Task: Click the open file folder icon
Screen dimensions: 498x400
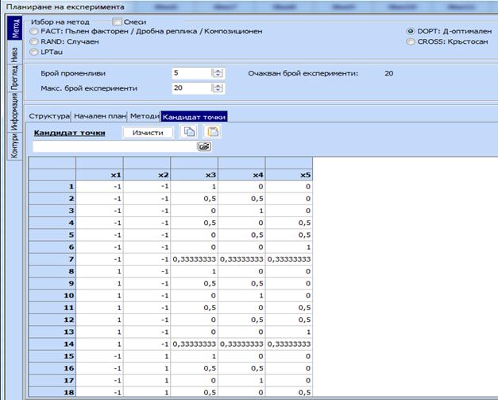Action: [205, 147]
